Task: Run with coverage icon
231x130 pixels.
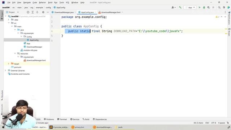Action: [209, 7]
